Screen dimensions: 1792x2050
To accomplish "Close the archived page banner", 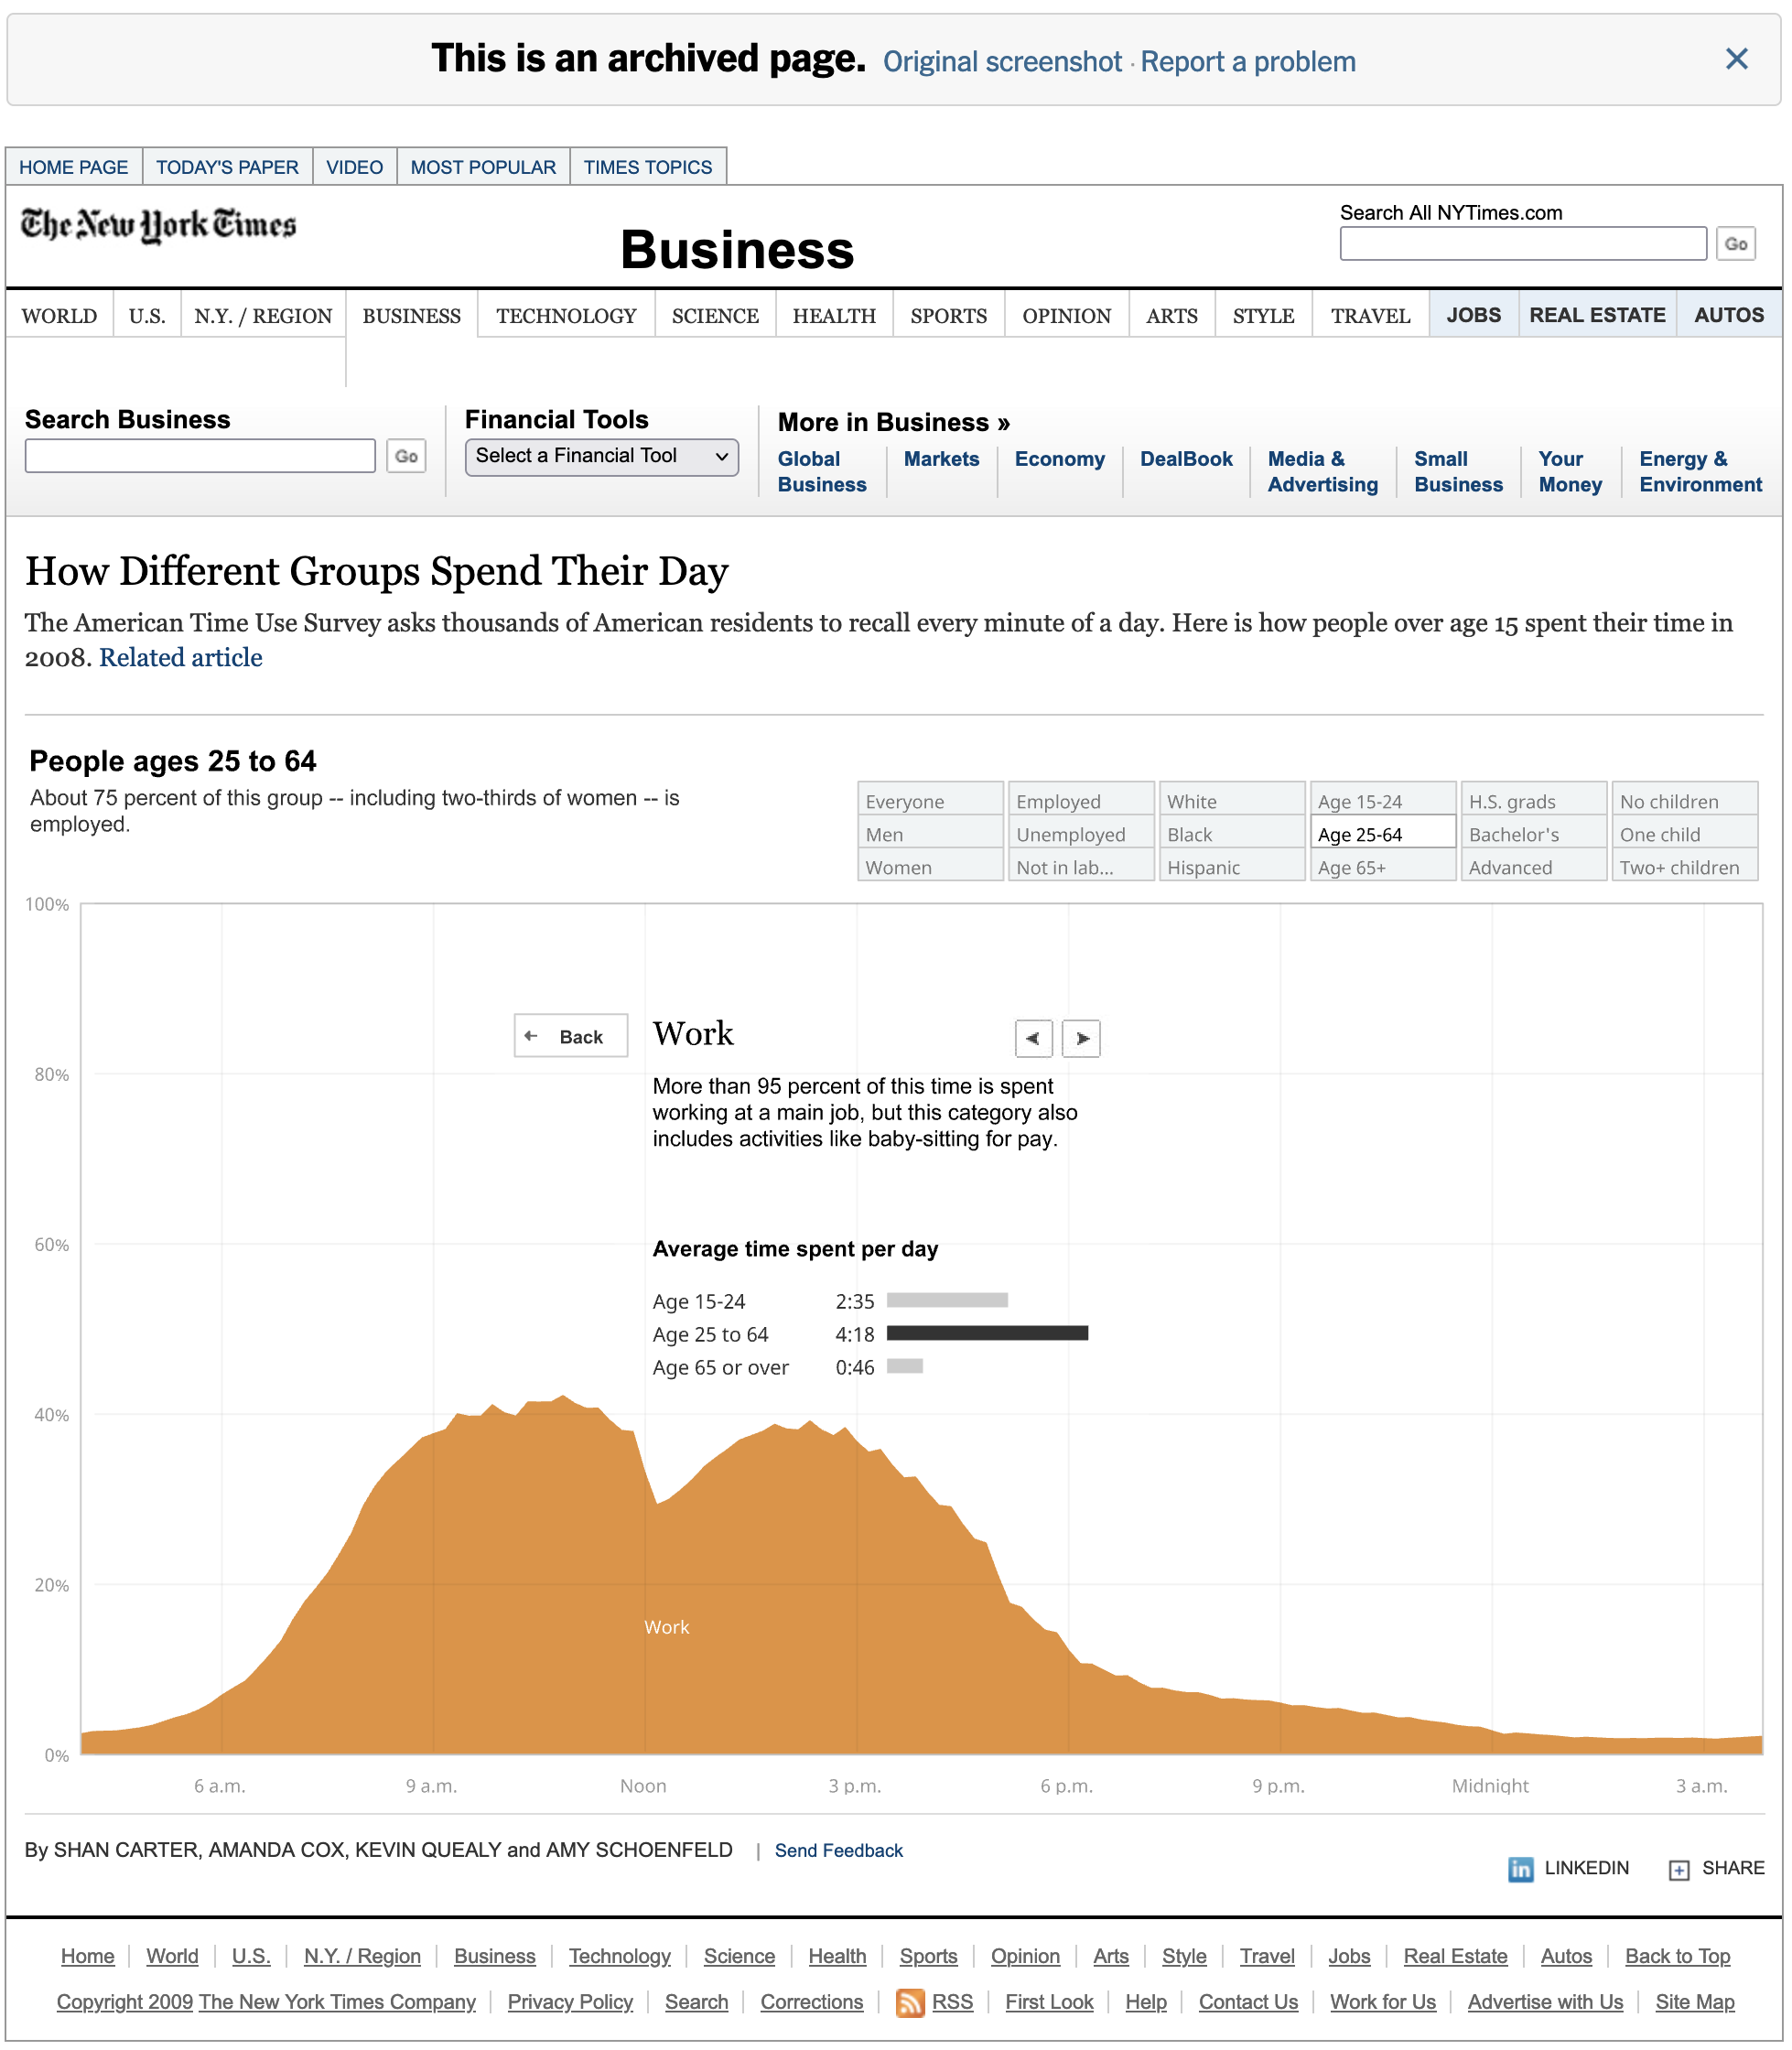I will [x=1737, y=59].
